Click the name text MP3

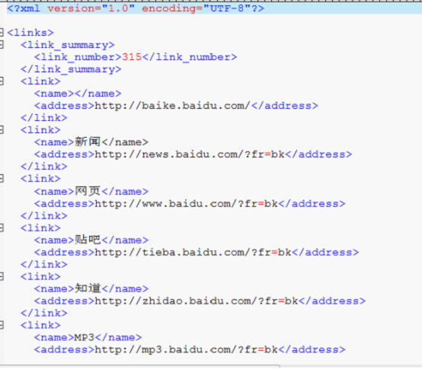(x=85, y=337)
